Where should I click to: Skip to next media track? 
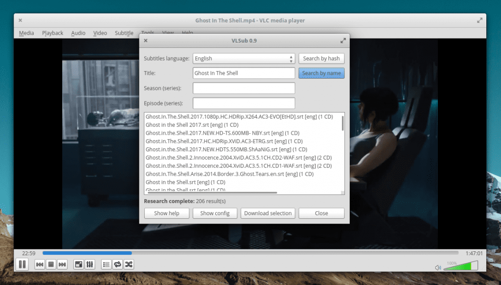tap(62, 265)
